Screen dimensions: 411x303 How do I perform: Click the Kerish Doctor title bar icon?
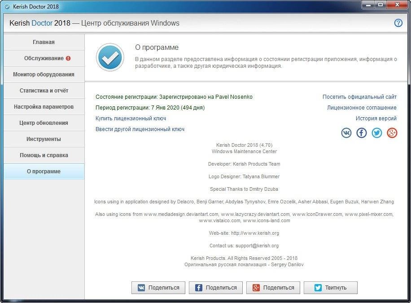coord(7,7)
